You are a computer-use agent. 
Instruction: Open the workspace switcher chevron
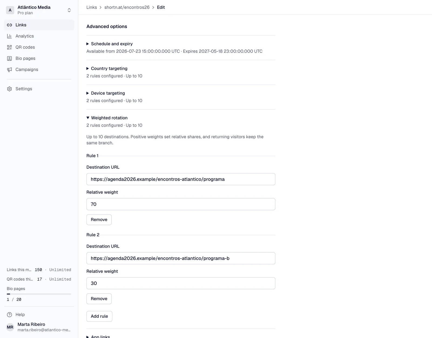click(x=69, y=10)
